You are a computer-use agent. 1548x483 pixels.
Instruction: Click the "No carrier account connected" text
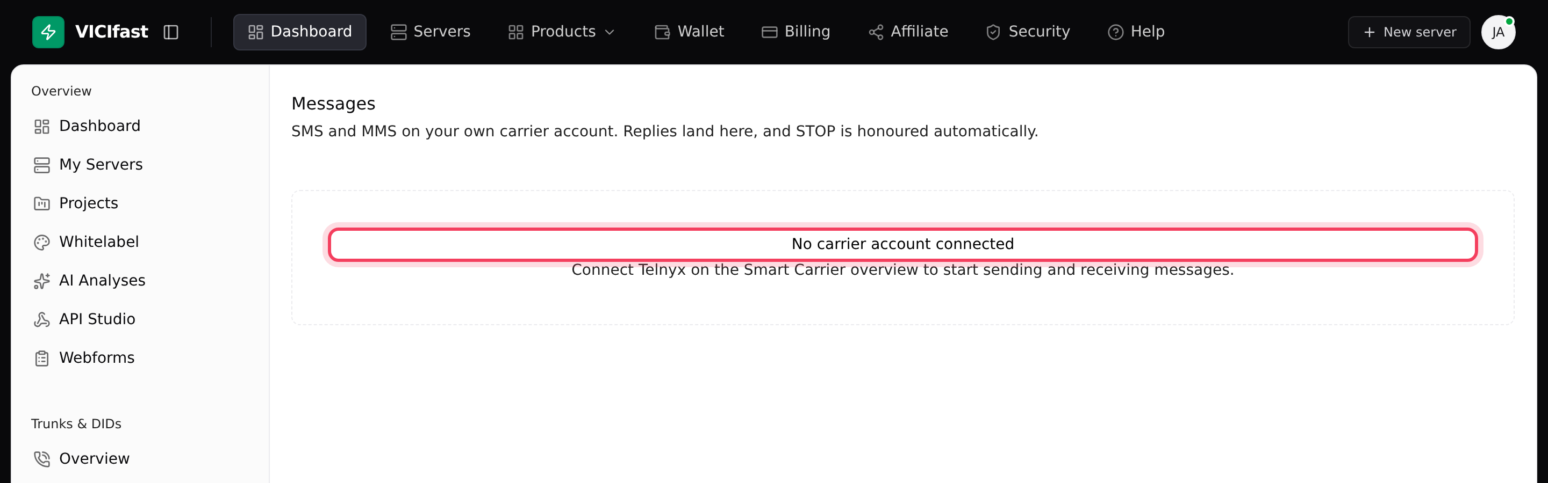tap(902, 244)
